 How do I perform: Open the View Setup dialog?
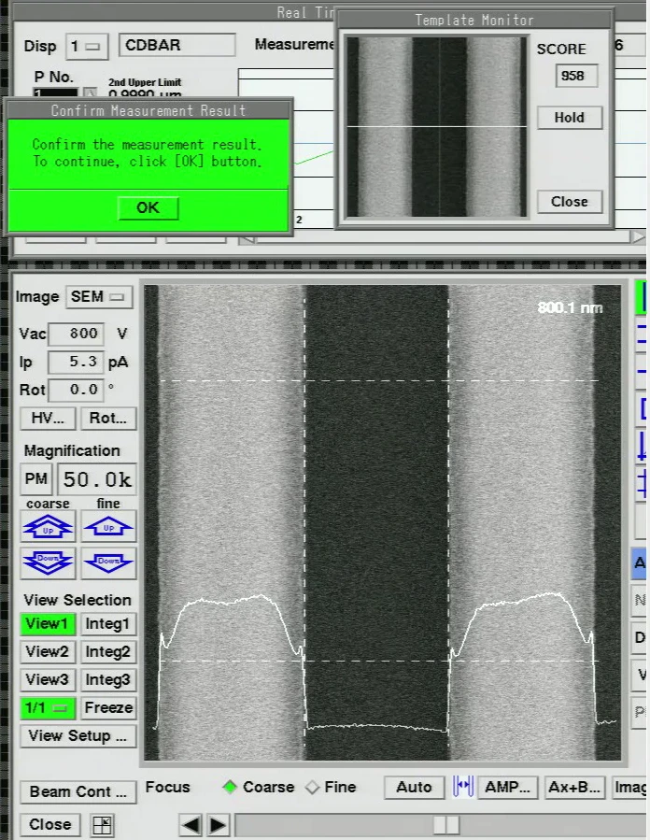coord(78,735)
